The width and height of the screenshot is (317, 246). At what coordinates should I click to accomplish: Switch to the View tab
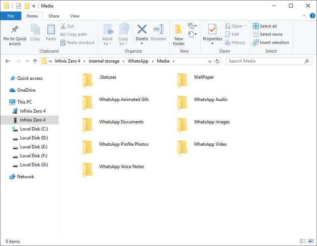pos(75,16)
